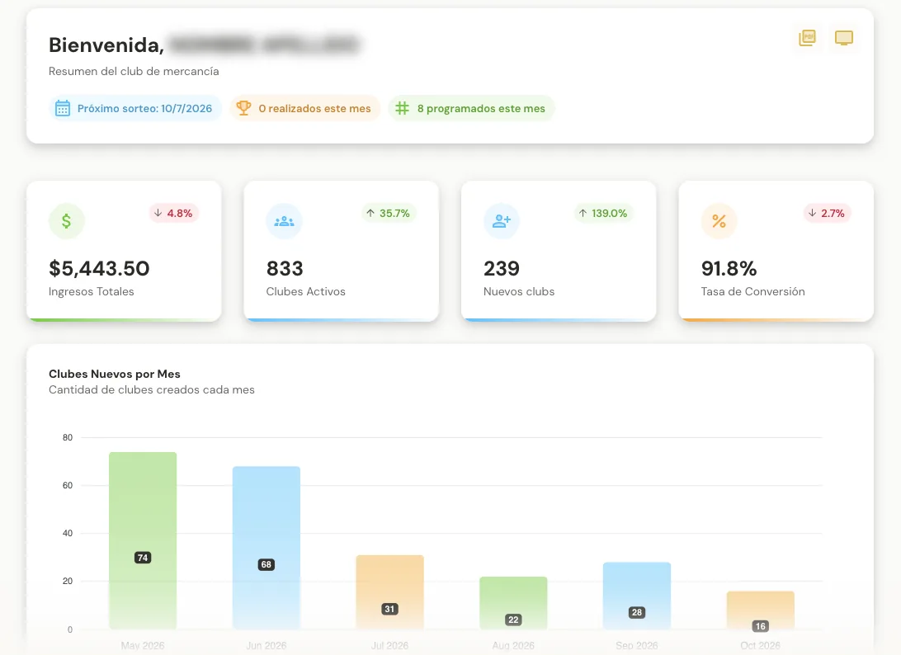This screenshot has height=655, width=901.
Task: Click the Clubes Activos group icon
Action: click(x=284, y=220)
